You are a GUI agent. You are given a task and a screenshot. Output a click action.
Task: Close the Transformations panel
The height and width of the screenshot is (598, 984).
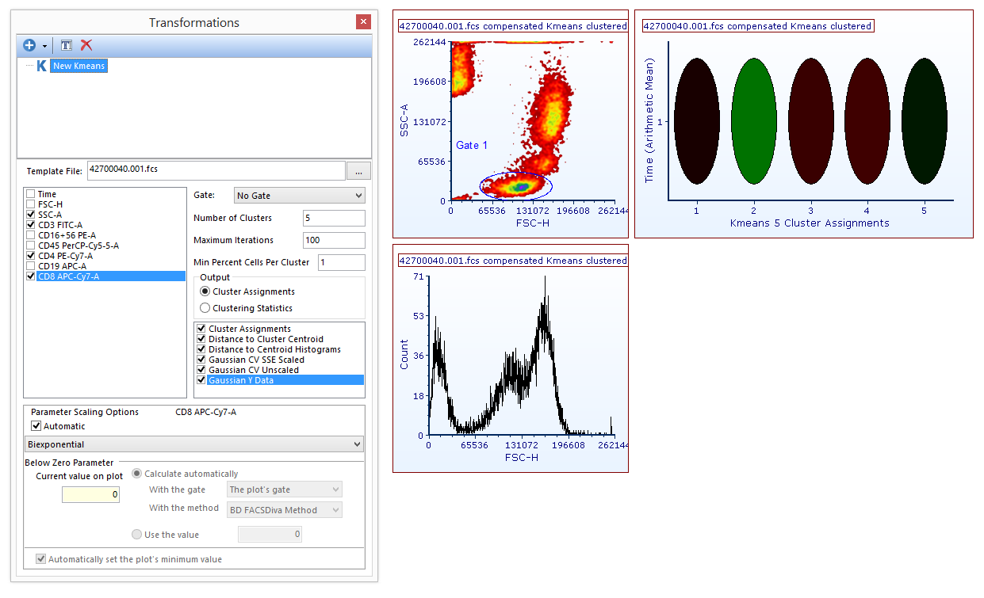(x=363, y=22)
